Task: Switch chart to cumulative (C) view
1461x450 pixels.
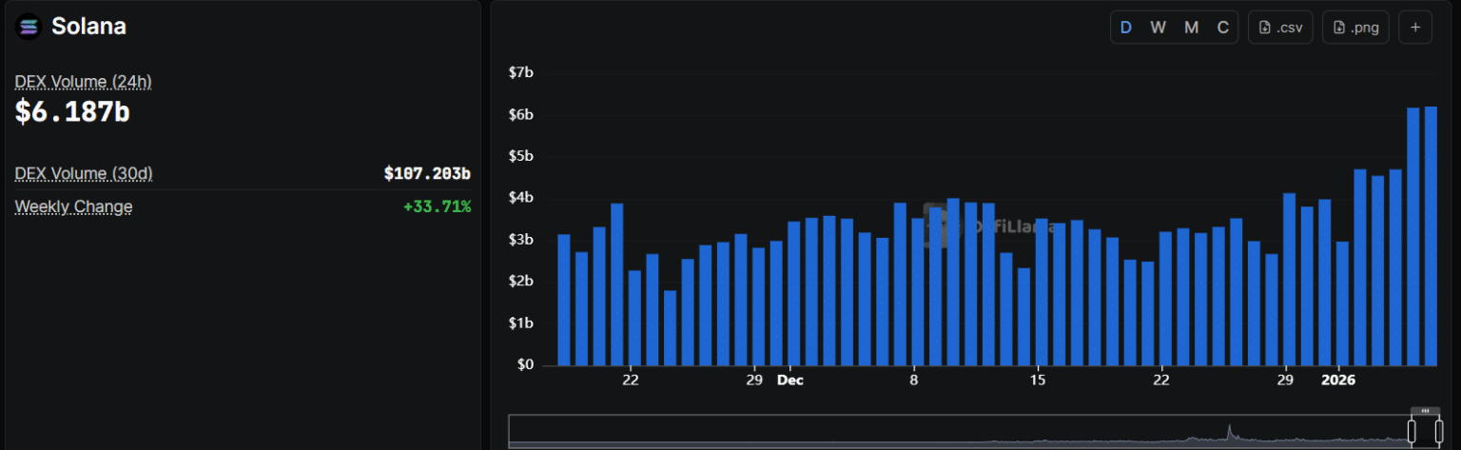Action: 1223,28
